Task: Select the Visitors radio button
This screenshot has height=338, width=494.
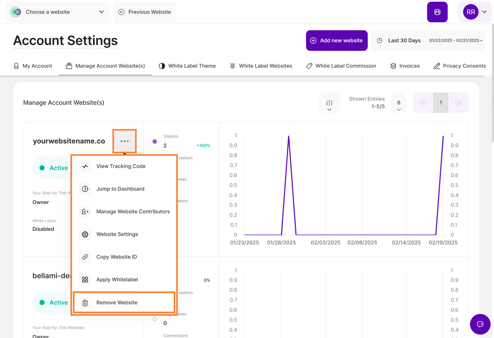Action: tap(155, 141)
